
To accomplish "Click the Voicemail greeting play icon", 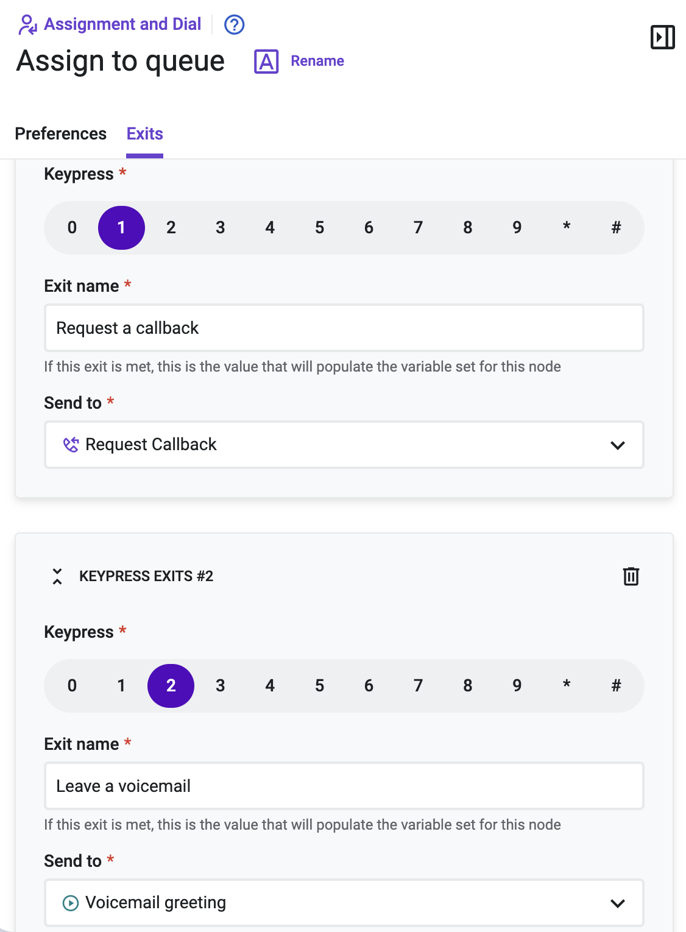I will click(71, 903).
